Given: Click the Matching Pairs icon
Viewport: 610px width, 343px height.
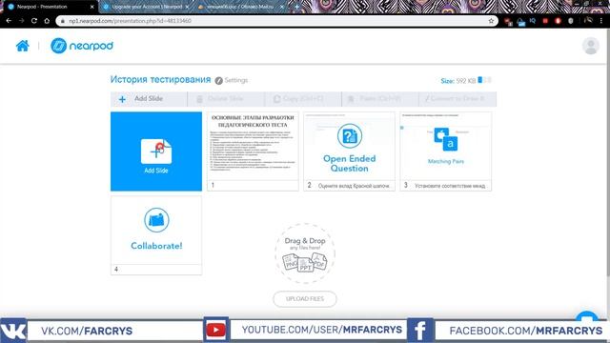Looking at the screenshot, I should pos(446,139).
